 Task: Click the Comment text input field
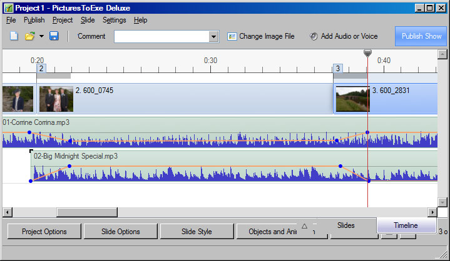[161, 37]
